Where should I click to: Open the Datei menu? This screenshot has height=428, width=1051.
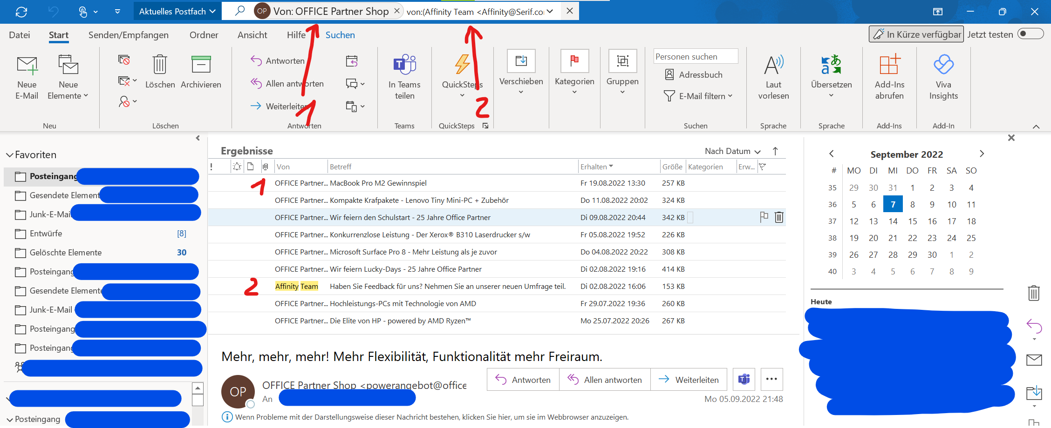click(20, 35)
